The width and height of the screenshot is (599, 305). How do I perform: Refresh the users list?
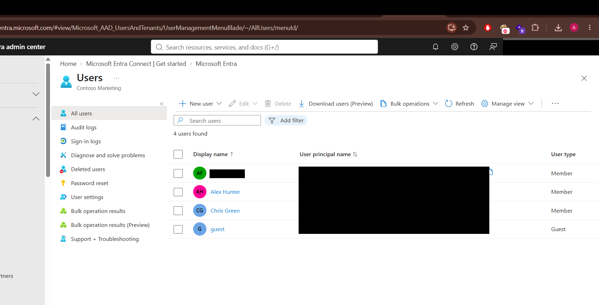[x=460, y=104]
